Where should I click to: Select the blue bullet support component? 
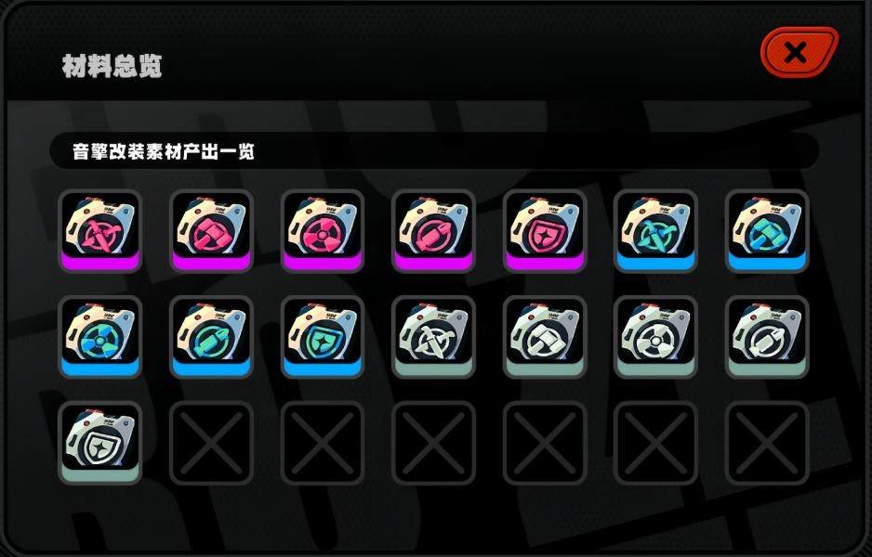(211, 337)
